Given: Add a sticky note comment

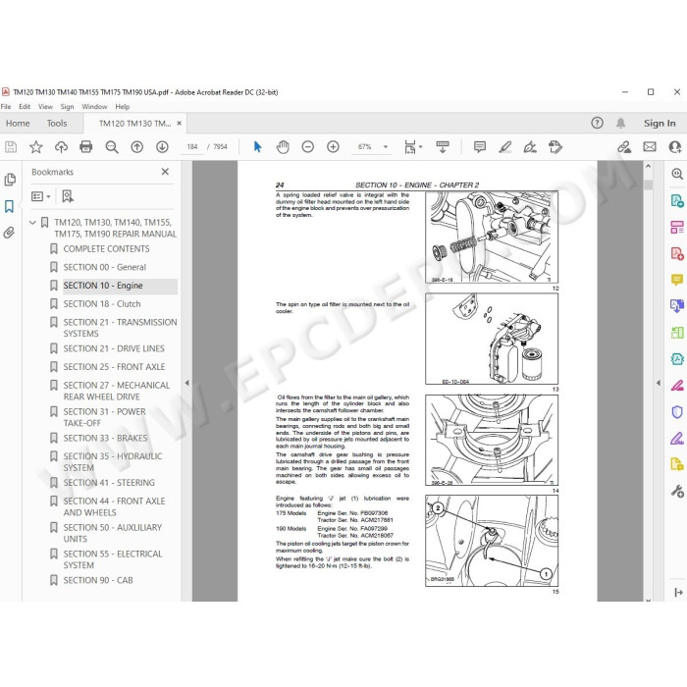Looking at the screenshot, I should point(480,147).
